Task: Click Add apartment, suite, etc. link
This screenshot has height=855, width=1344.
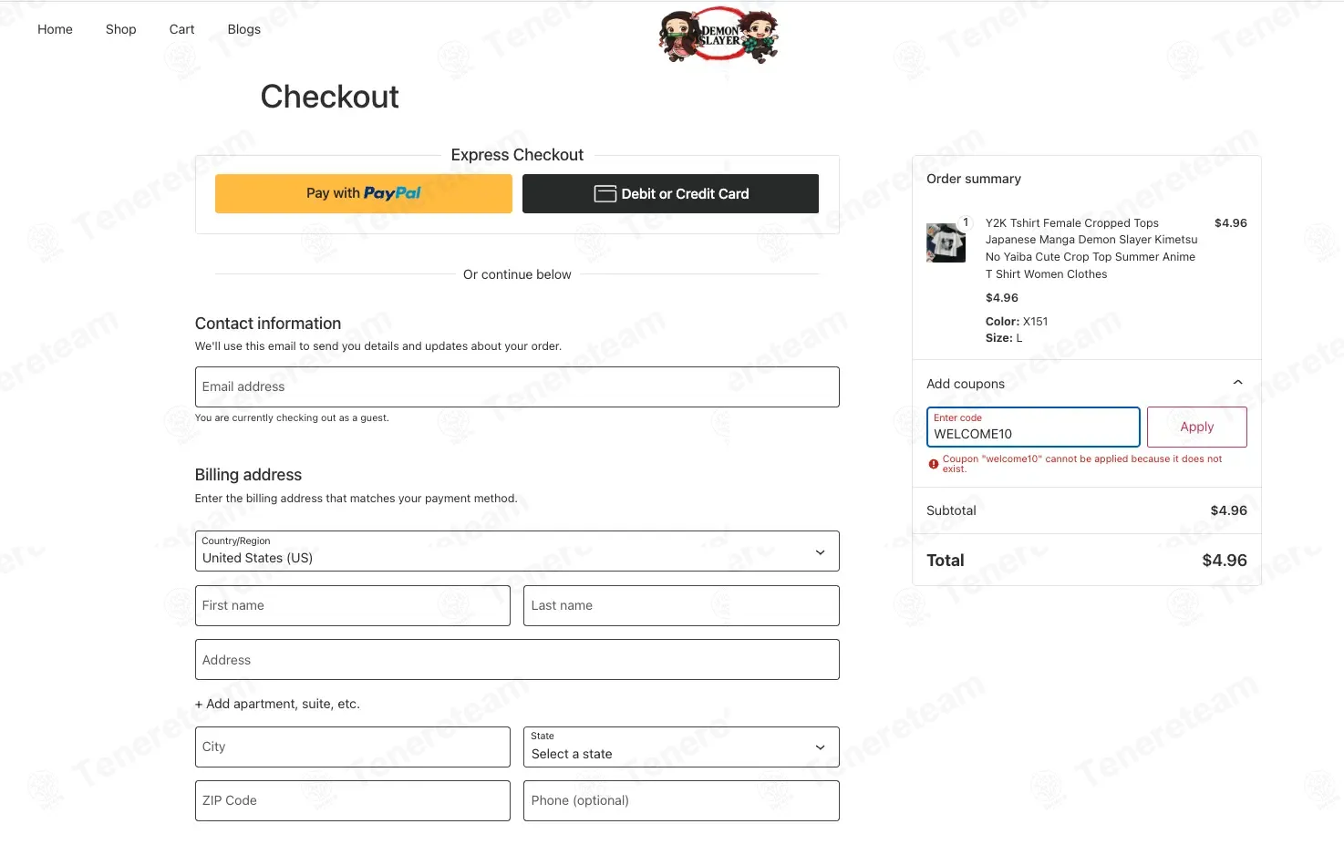Action: click(x=277, y=704)
